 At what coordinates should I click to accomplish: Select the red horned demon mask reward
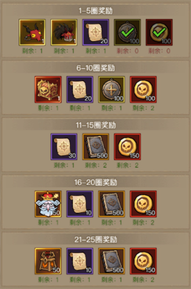(32, 33)
